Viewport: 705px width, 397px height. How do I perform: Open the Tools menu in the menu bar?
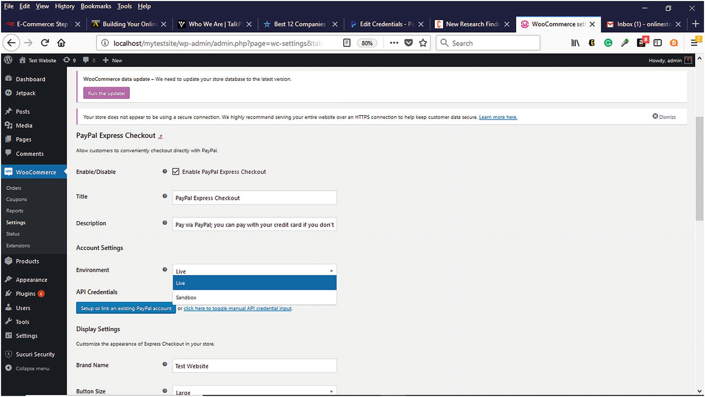(x=124, y=6)
